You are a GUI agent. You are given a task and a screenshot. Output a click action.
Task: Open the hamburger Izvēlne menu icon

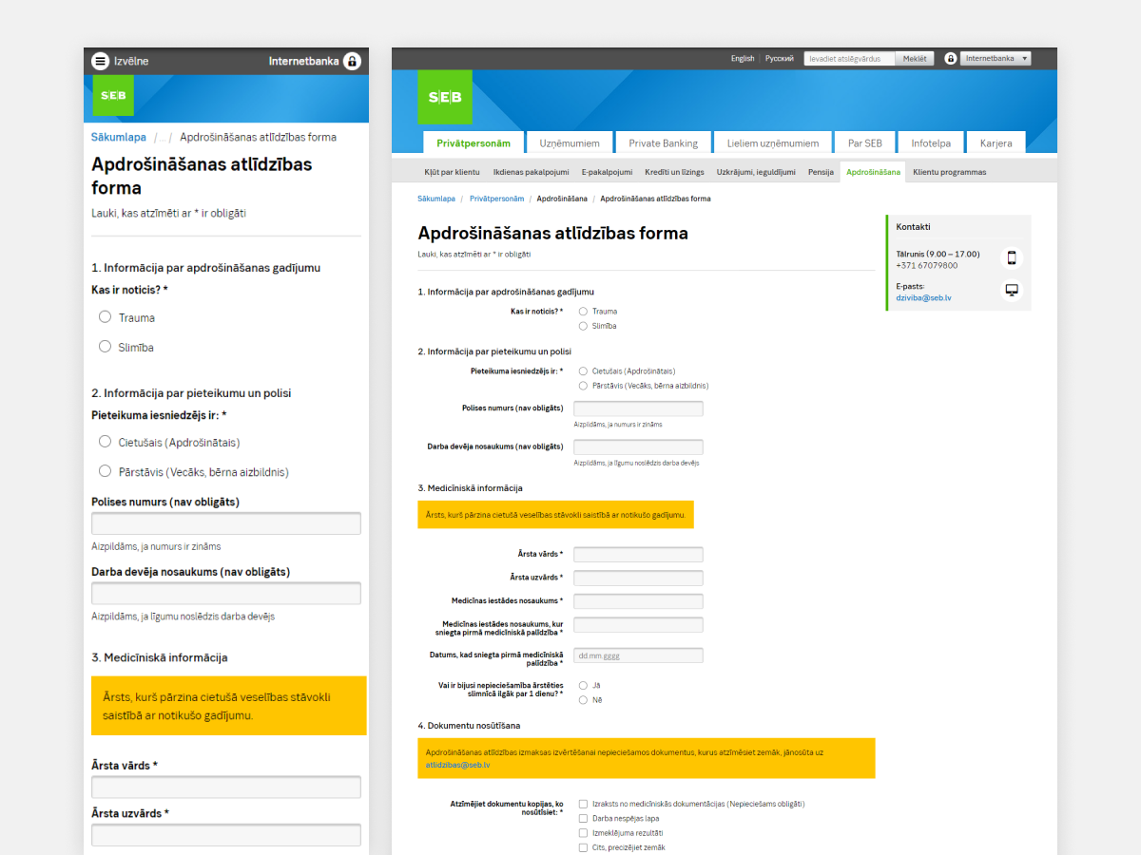pyautogui.click(x=100, y=61)
